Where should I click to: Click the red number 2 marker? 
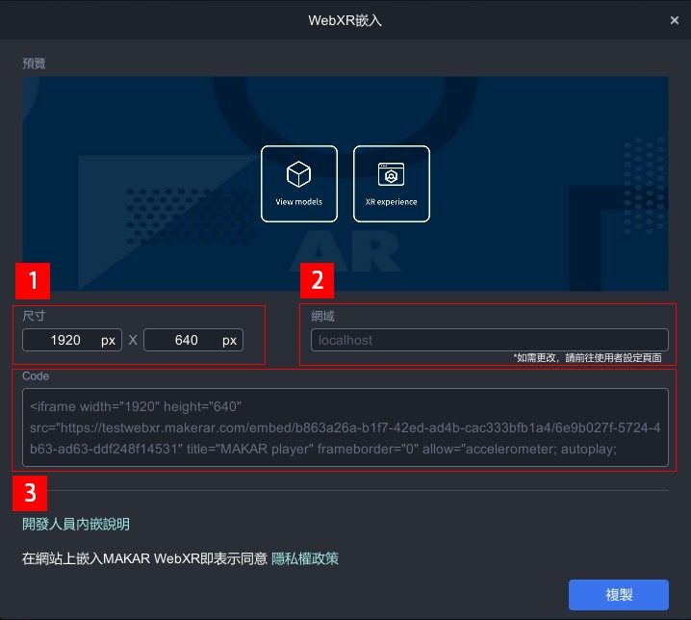[x=318, y=281]
